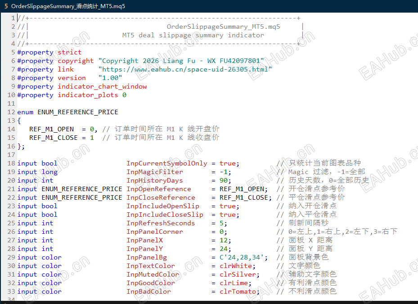Viewport: 418px width, 304px height.
Task: Click line number 21 in the gutter
Action: (11, 189)
